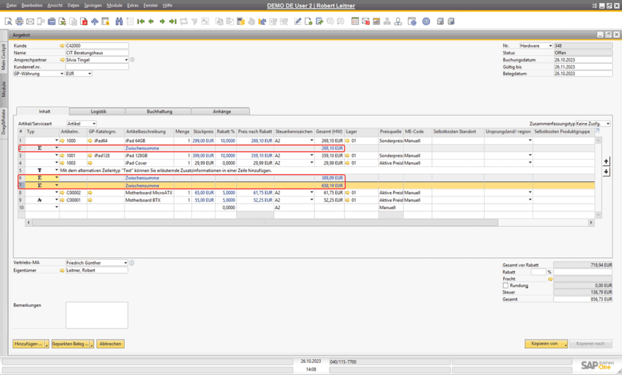Lock the screen with the padlock icon
Screen dimensions: 622x375
click(105, 21)
